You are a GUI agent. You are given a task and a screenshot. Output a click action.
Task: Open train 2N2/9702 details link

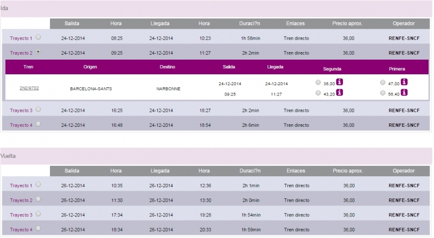(29, 88)
